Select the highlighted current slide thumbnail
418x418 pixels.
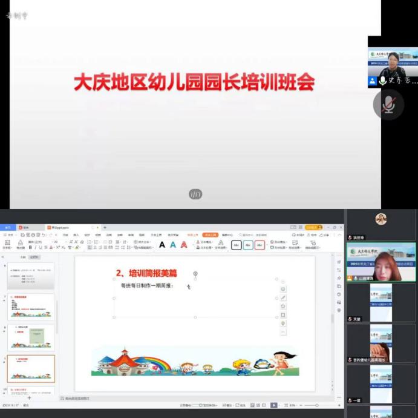point(31,368)
